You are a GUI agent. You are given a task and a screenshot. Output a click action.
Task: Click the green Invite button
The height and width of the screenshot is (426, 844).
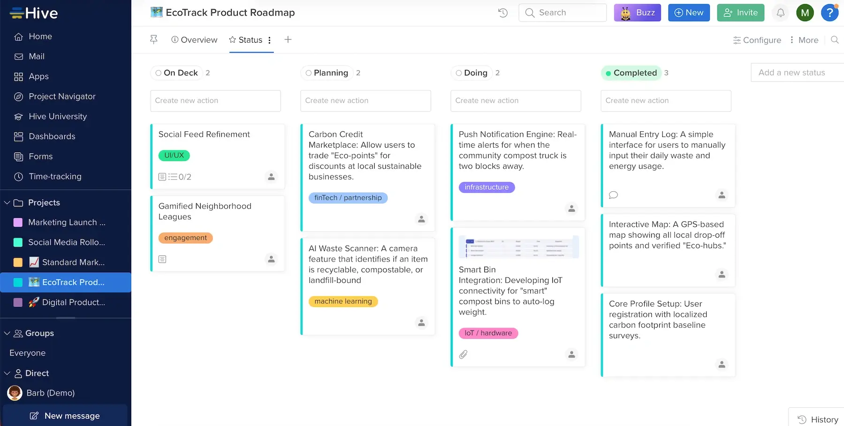pyautogui.click(x=740, y=13)
